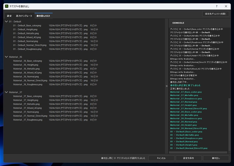Select 01 - Default_Height.png row
This screenshot has width=234, height=166.
click(x=56, y=30)
